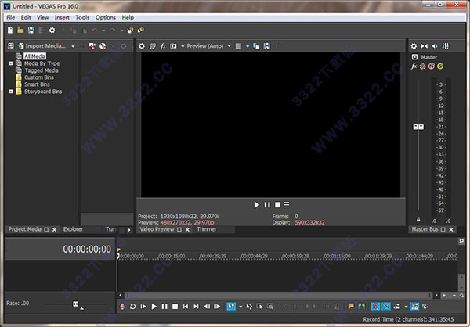The image size is (470, 327).
Task: Toggle the Master Solo icon
Action: pos(440,66)
